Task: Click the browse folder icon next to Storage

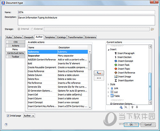Action: (x=152, y=29)
